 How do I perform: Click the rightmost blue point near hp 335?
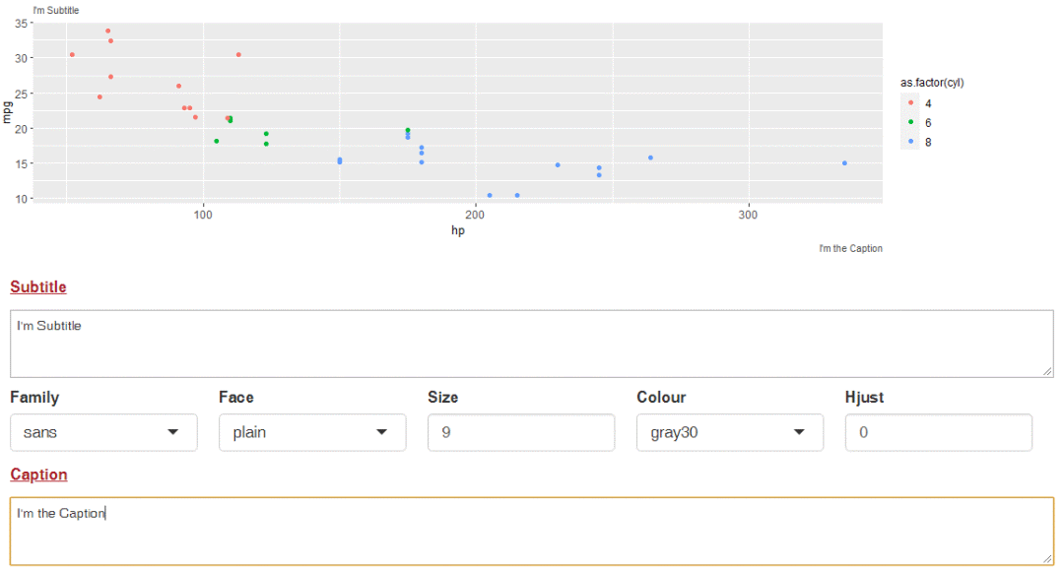[x=844, y=163]
